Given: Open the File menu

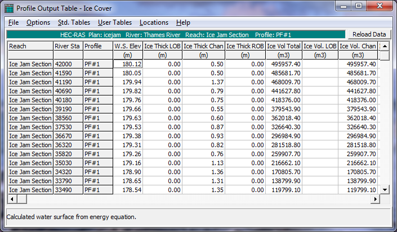Looking at the screenshot, I should coord(14,22).
